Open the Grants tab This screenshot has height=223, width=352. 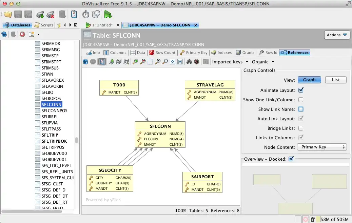tap(245, 53)
